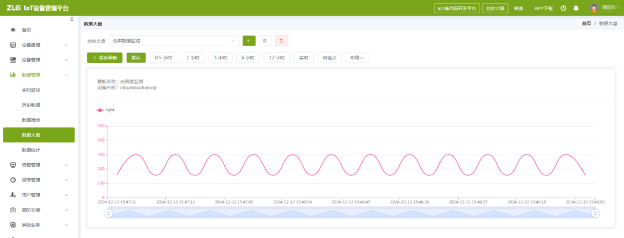Screen dimensions: 624x238
Task: Click the clock icon in header
Action: (x=563, y=8)
